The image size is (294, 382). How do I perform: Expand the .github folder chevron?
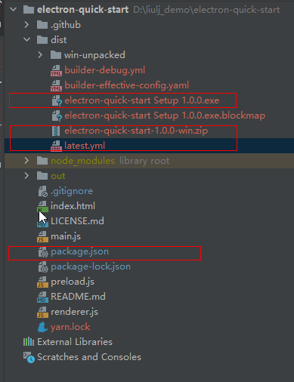26,25
